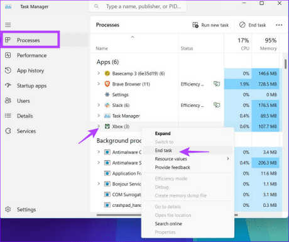Select Search online in the context menu
Image resolution: width=289 pixels, height=242 pixels.
click(188, 224)
